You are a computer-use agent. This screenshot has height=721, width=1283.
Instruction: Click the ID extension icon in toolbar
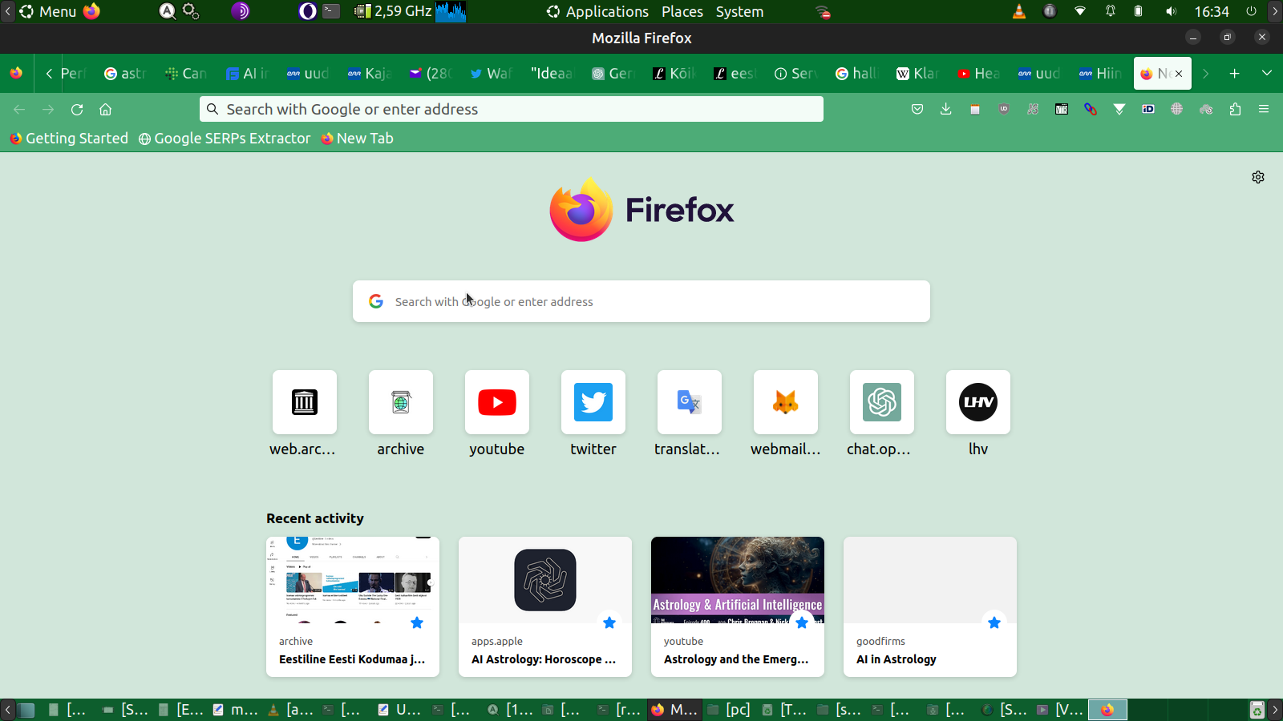coord(1148,109)
